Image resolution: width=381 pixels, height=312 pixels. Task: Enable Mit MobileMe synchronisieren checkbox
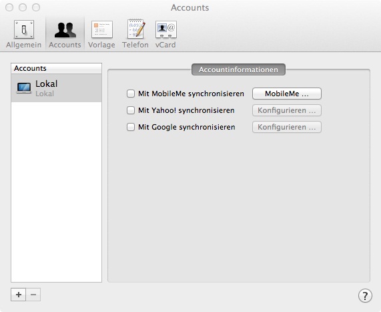tap(131, 94)
